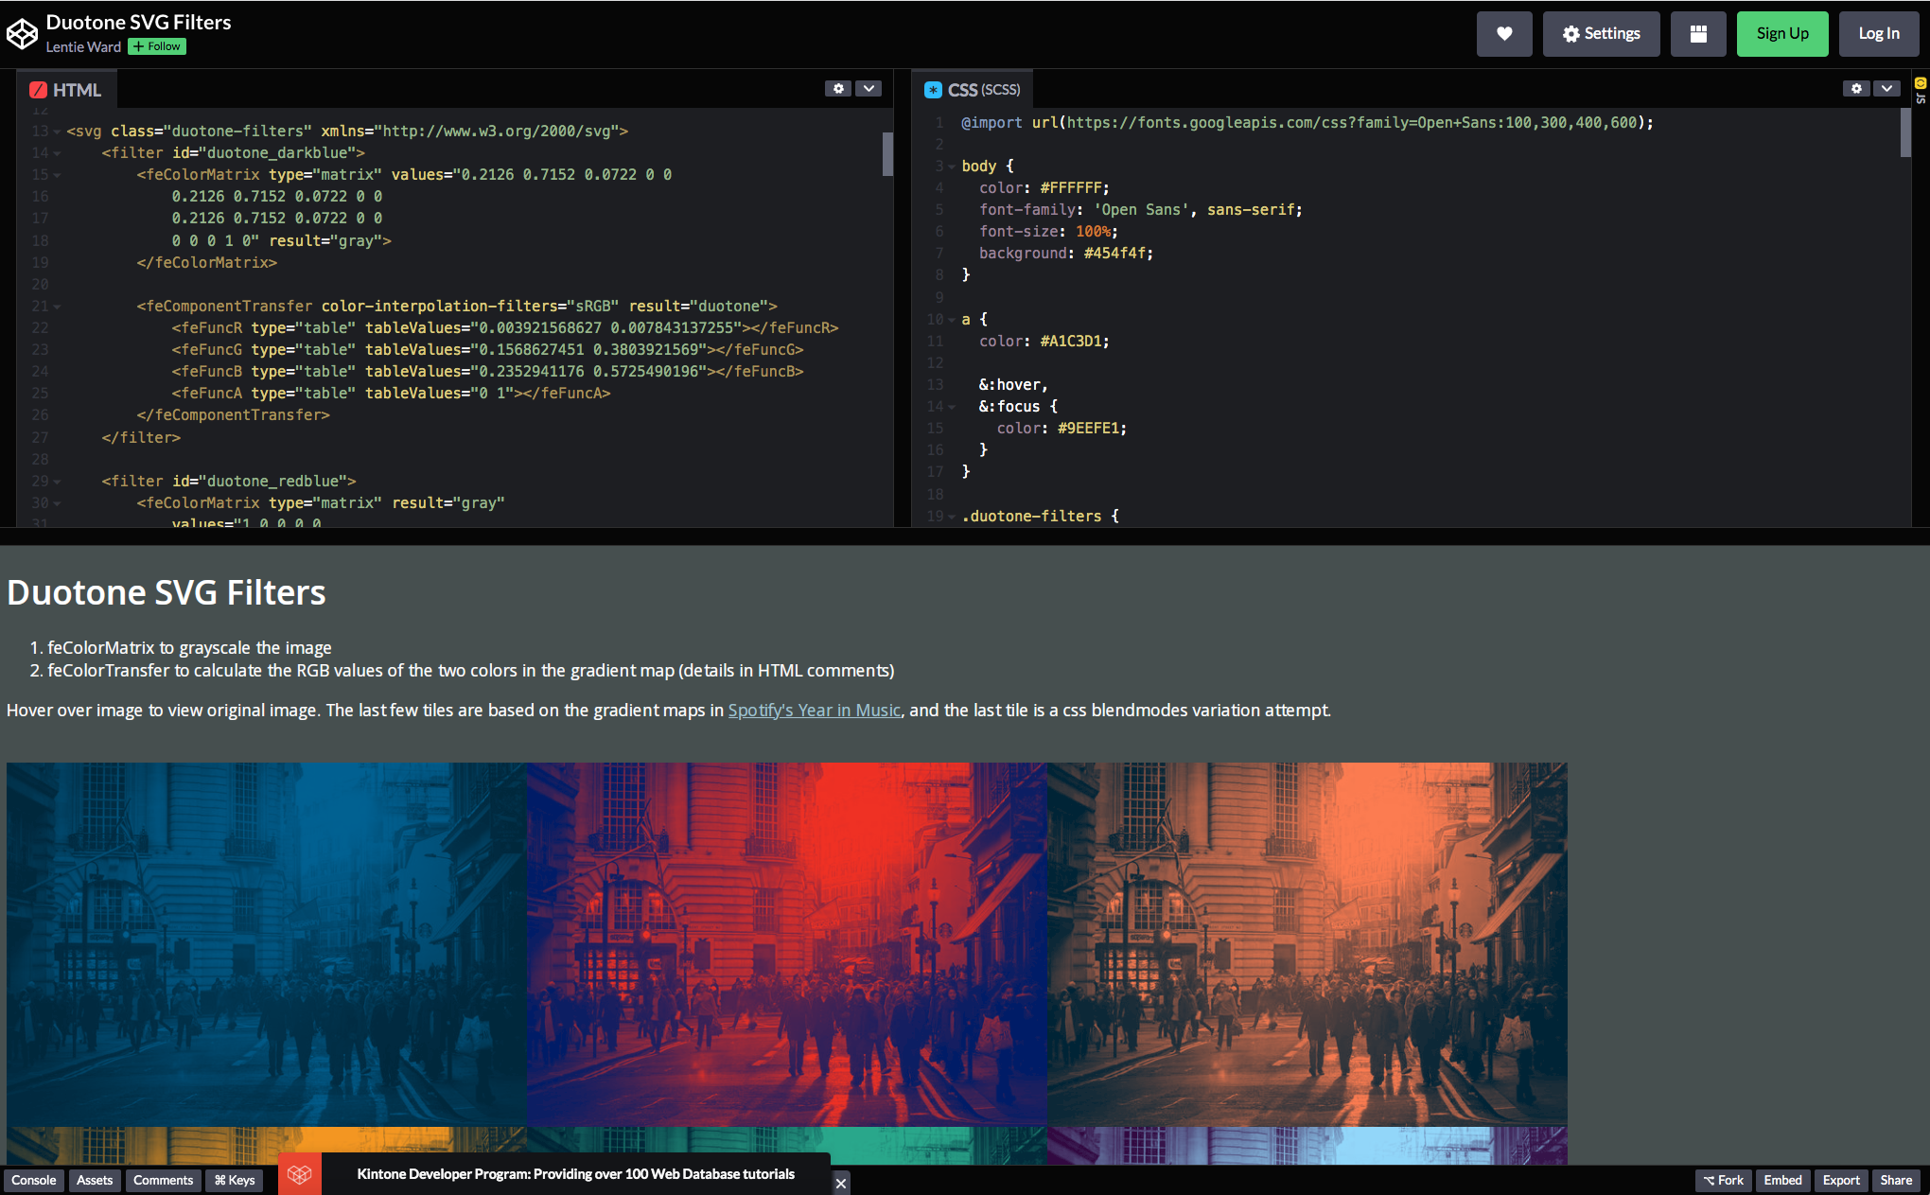Click the HTML editor vertical scrollbar
The image size is (1930, 1195).
pyautogui.click(x=887, y=154)
